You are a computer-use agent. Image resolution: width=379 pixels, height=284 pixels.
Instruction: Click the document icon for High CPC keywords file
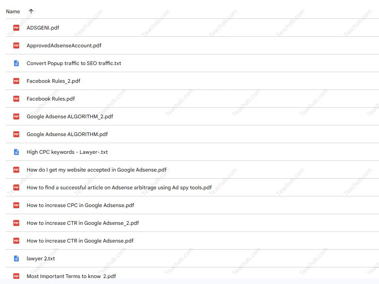pos(16,152)
